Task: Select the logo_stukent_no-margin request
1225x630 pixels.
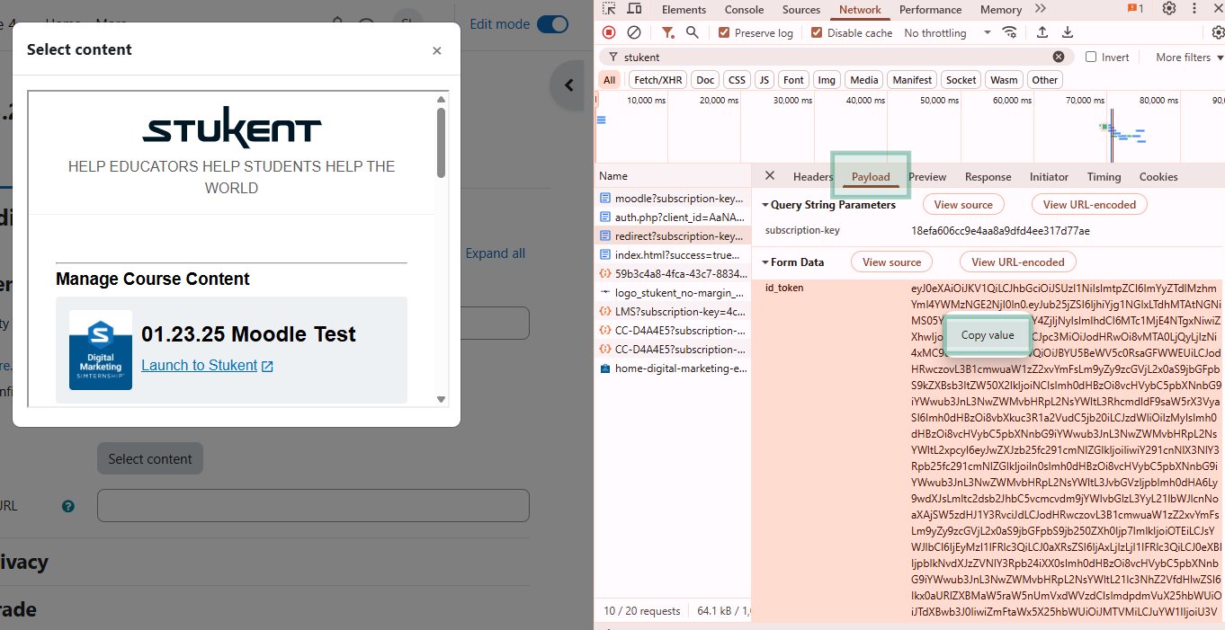Action: [x=672, y=292]
